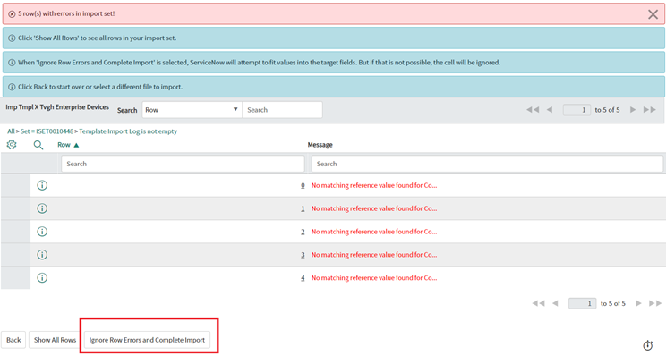Open the Row search field dropdown
The height and width of the screenshot is (356, 666).
[x=192, y=109]
